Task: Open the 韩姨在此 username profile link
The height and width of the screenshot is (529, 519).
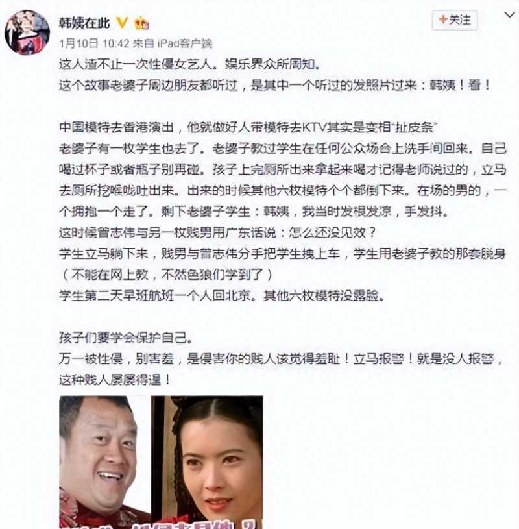Action: point(84,23)
